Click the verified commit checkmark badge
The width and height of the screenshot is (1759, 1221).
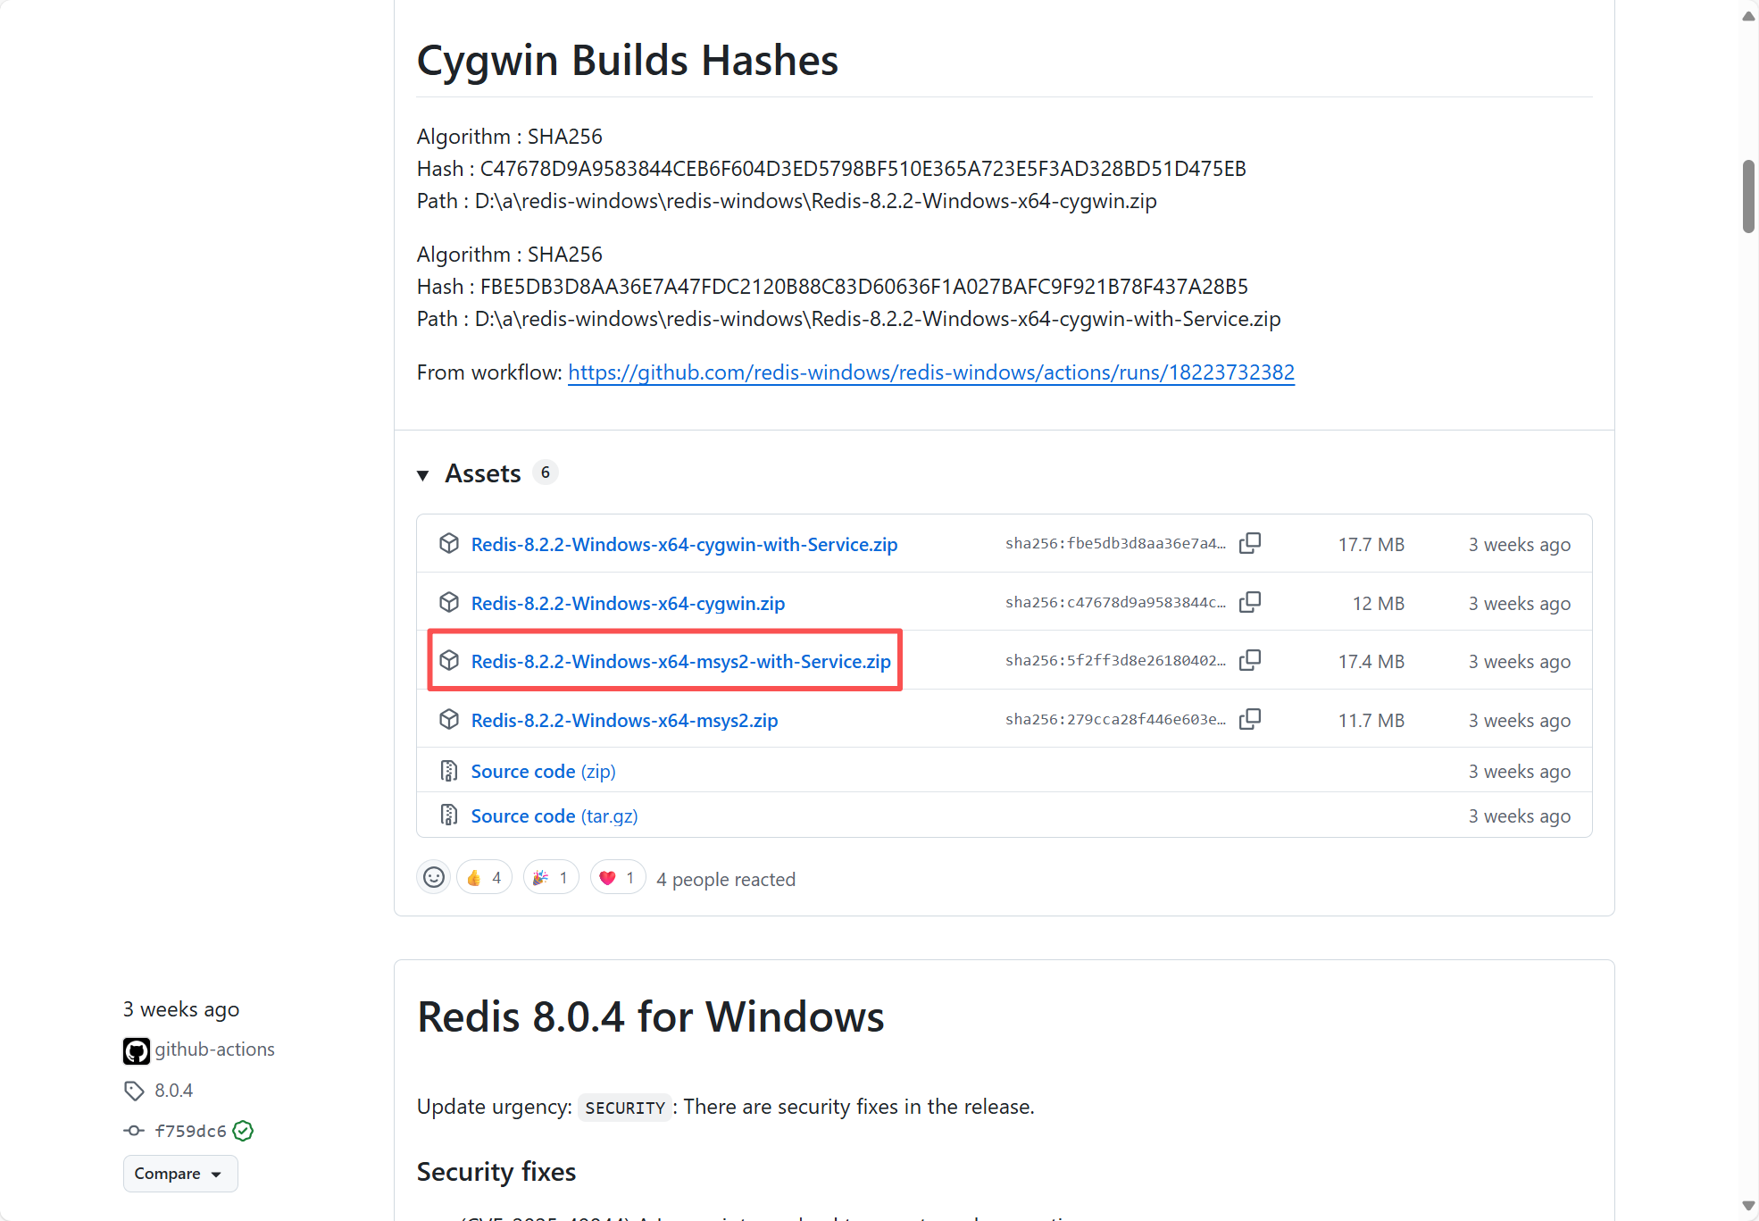pos(243,1131)
